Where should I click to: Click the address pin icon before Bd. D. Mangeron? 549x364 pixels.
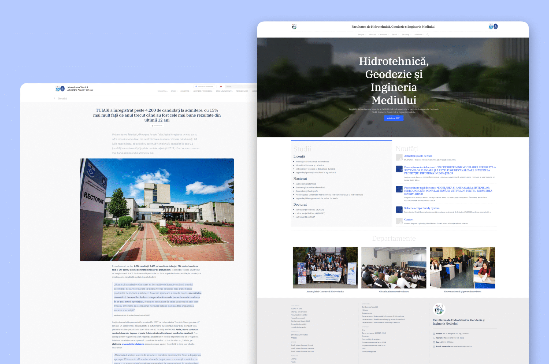[x=434, y=333]
